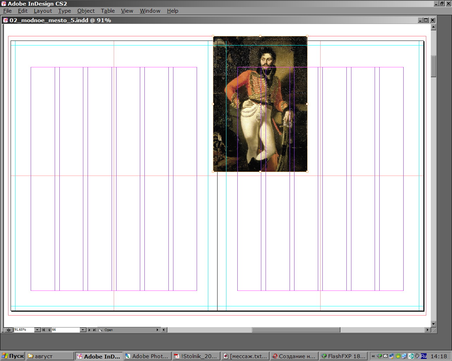Open the Object menu
452x361 pixels.
[86, 11]
